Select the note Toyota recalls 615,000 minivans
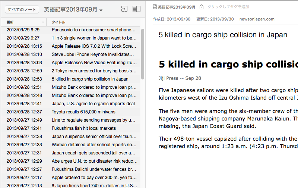Screen dimensions: 298x188 tap(70, 112)
